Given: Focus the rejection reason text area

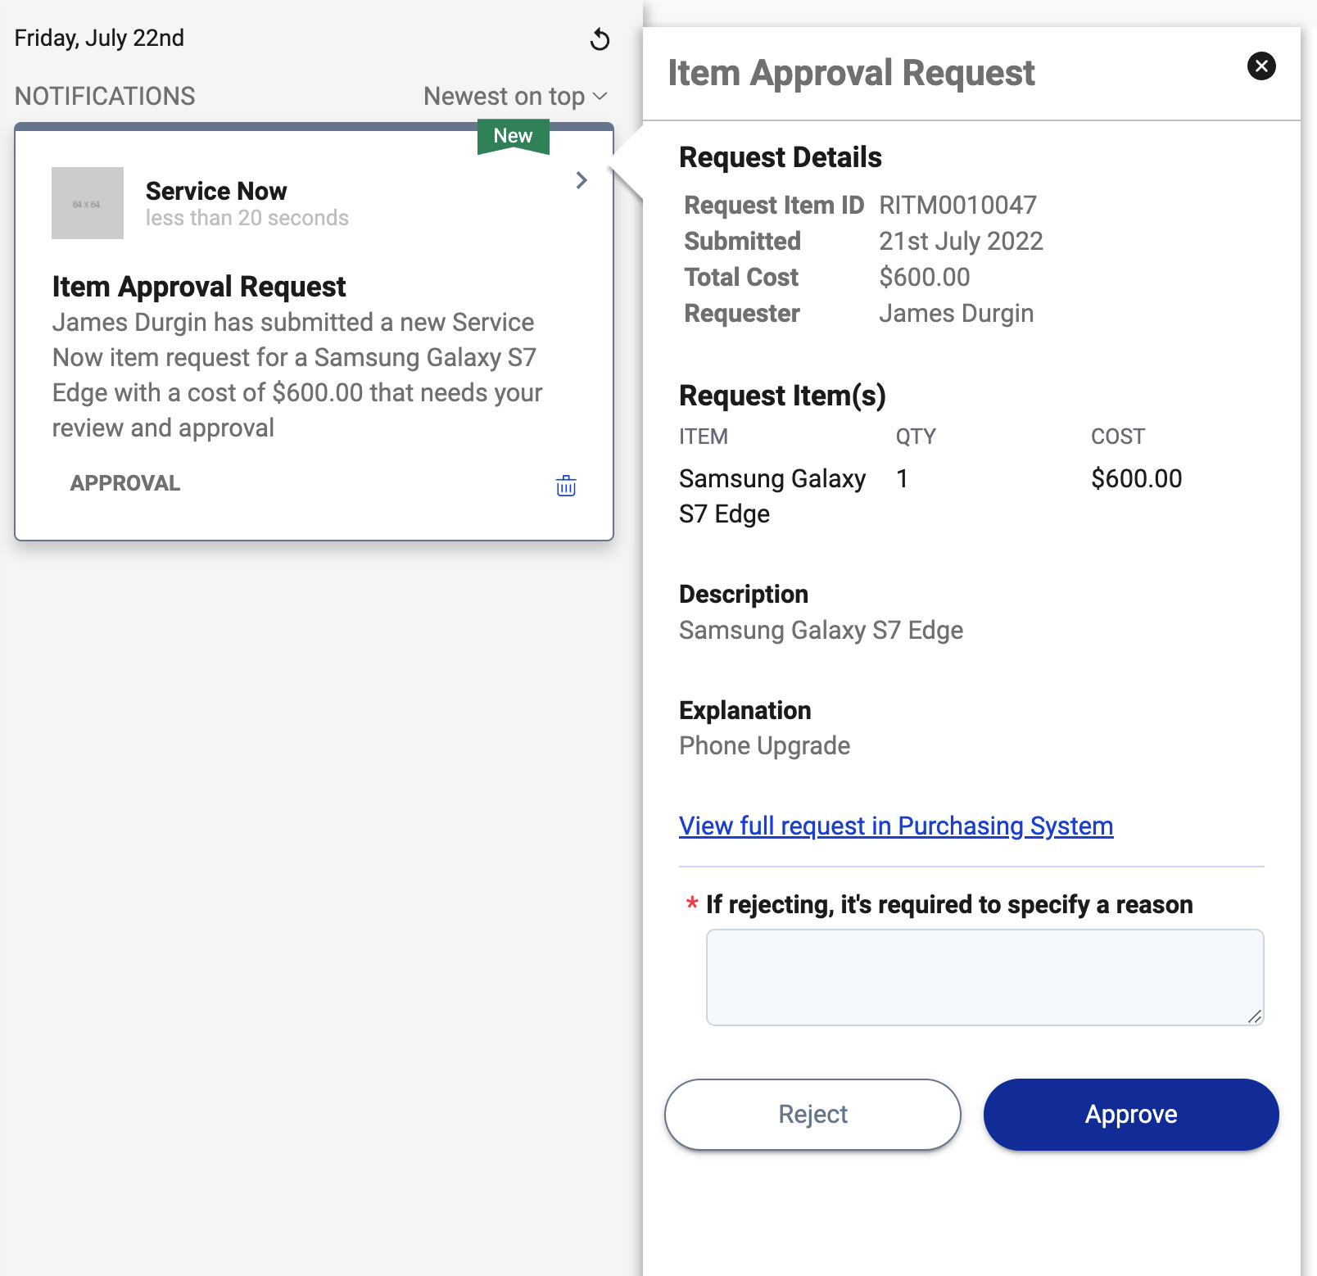Looking at the screenshot, I should tap(984, 977).
